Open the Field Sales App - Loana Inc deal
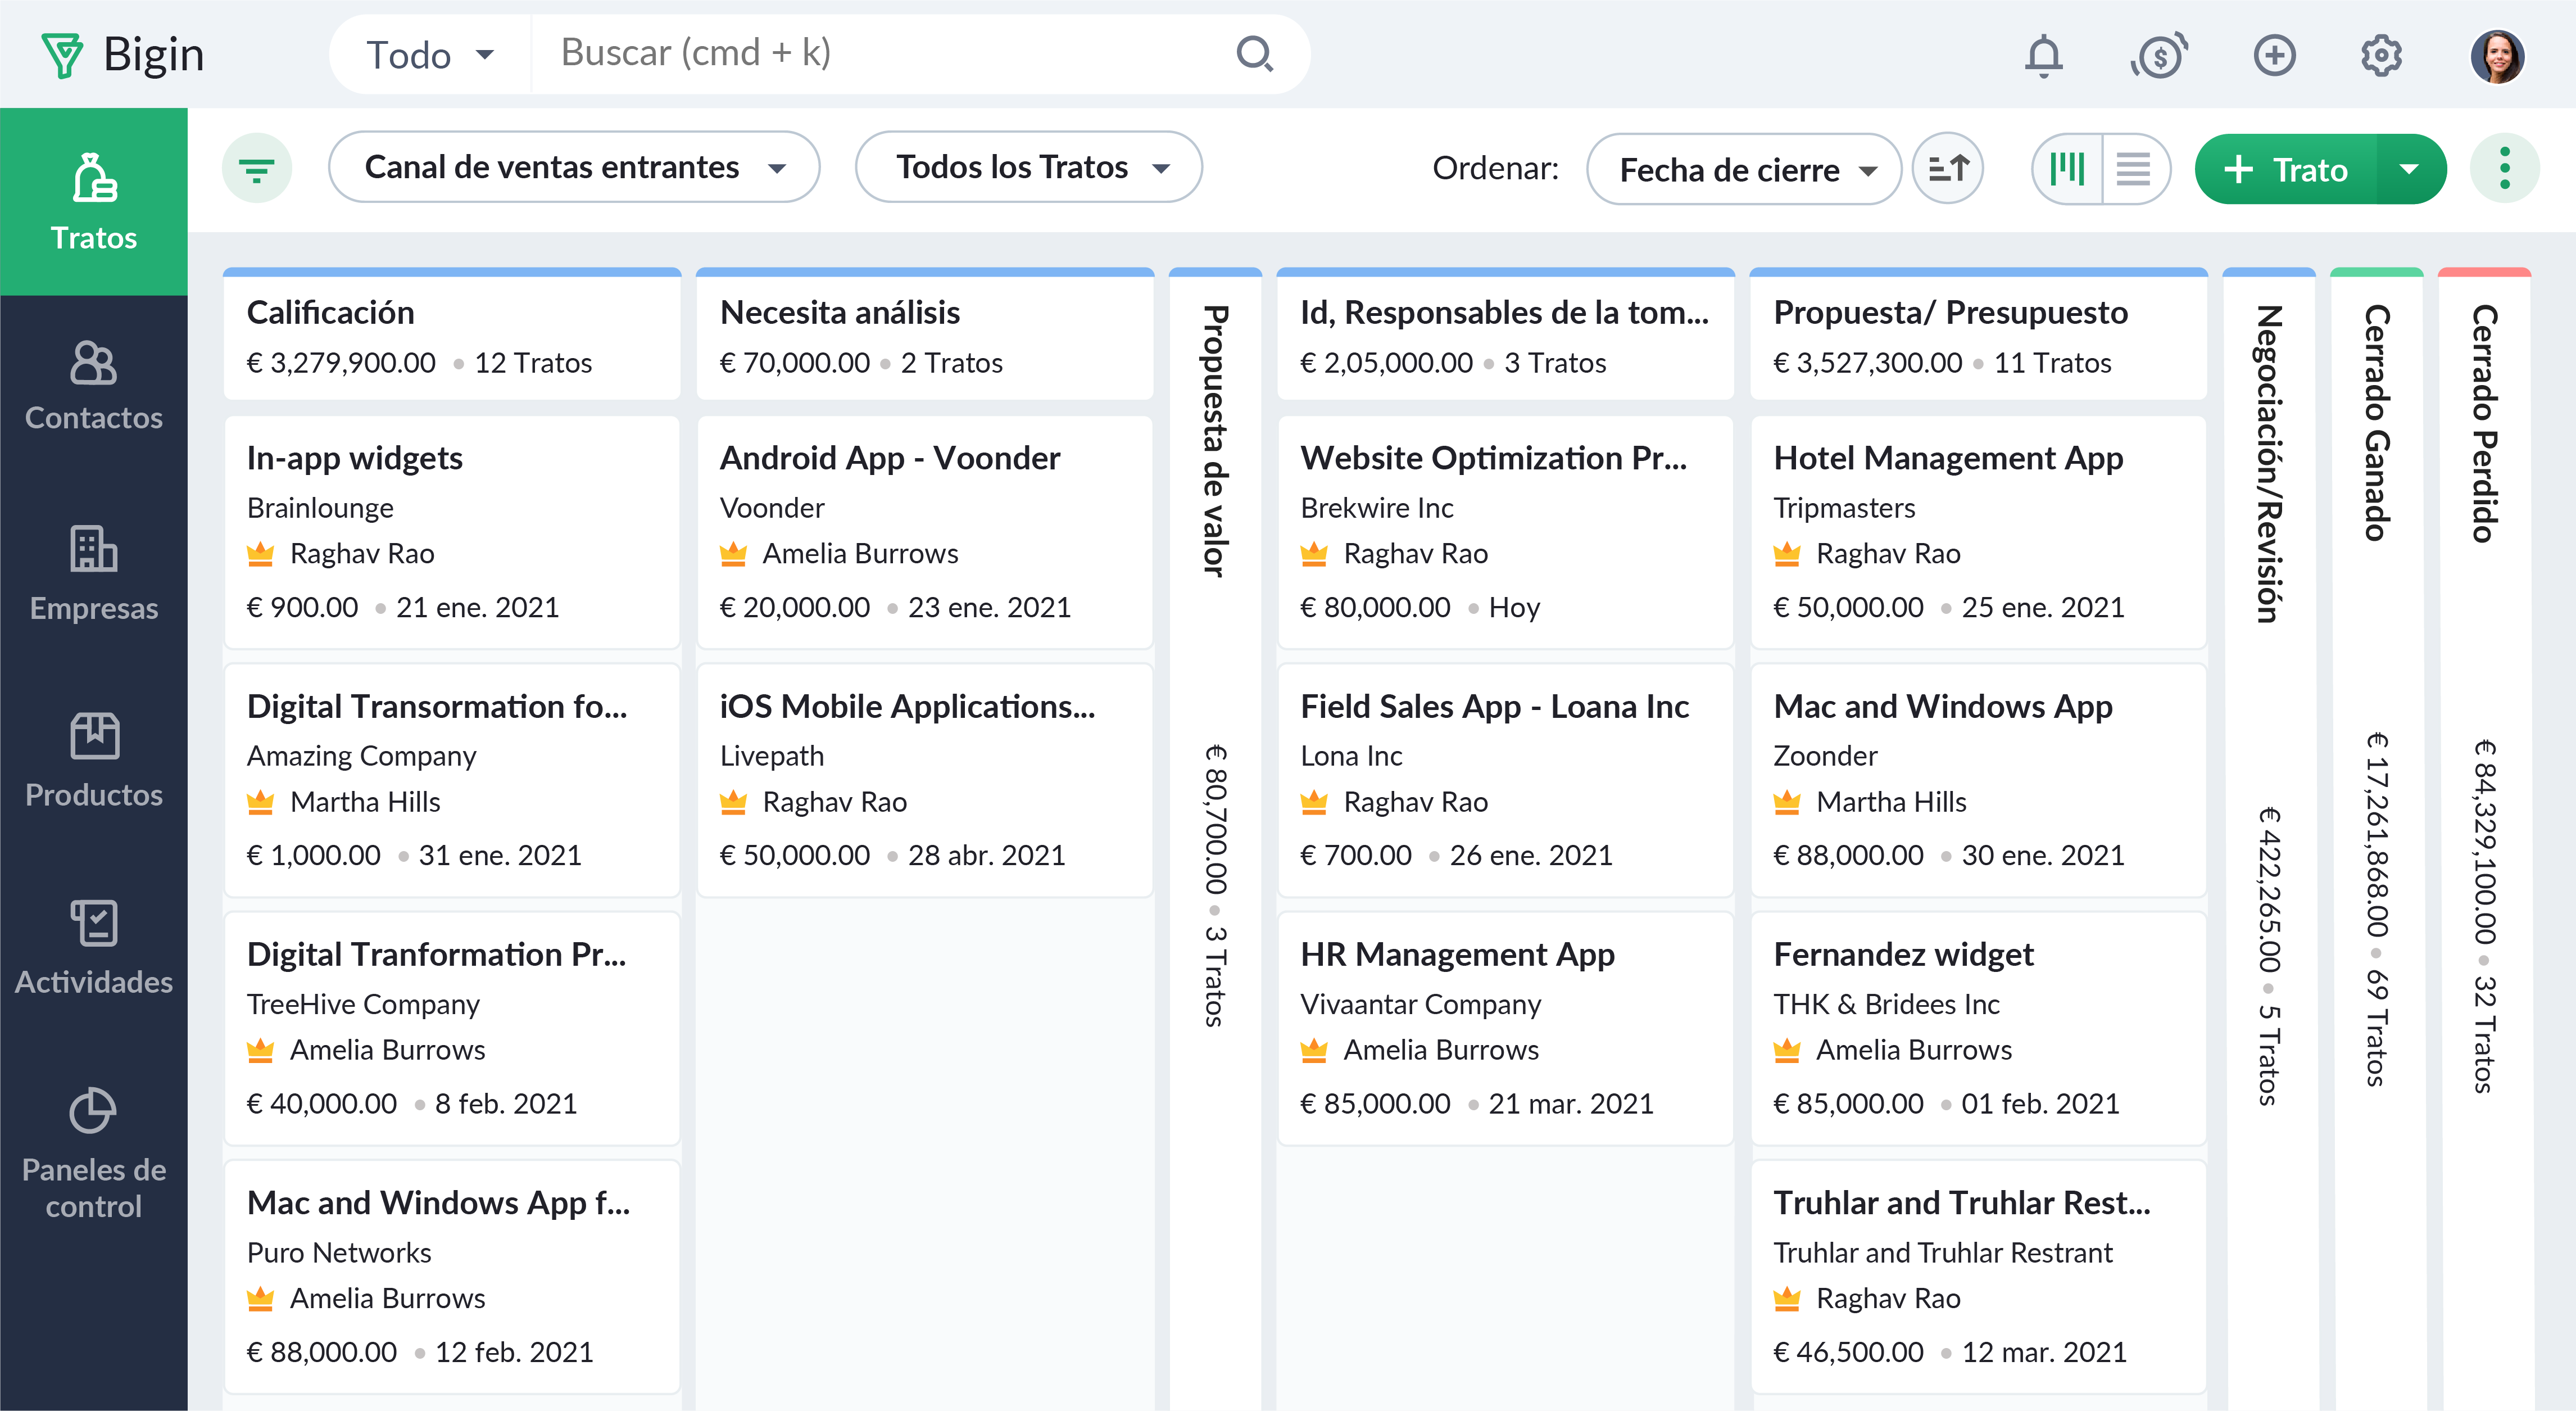This screenshot has width=2576, height=1411. [x=1505, y=780]
